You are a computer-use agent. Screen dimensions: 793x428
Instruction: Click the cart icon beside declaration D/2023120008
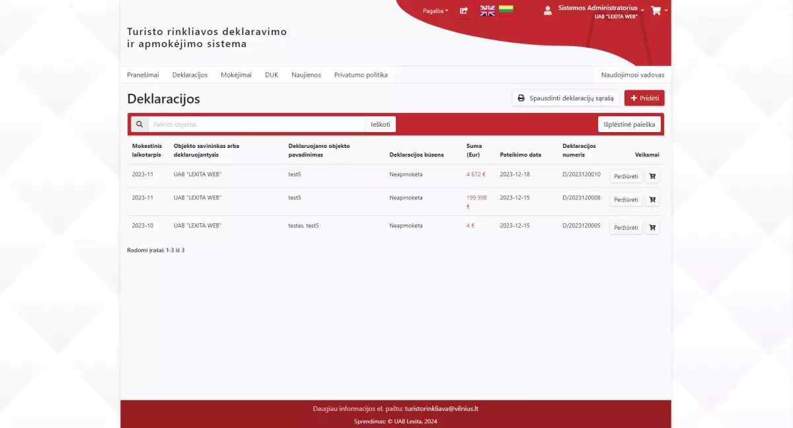tap(652, 199)
